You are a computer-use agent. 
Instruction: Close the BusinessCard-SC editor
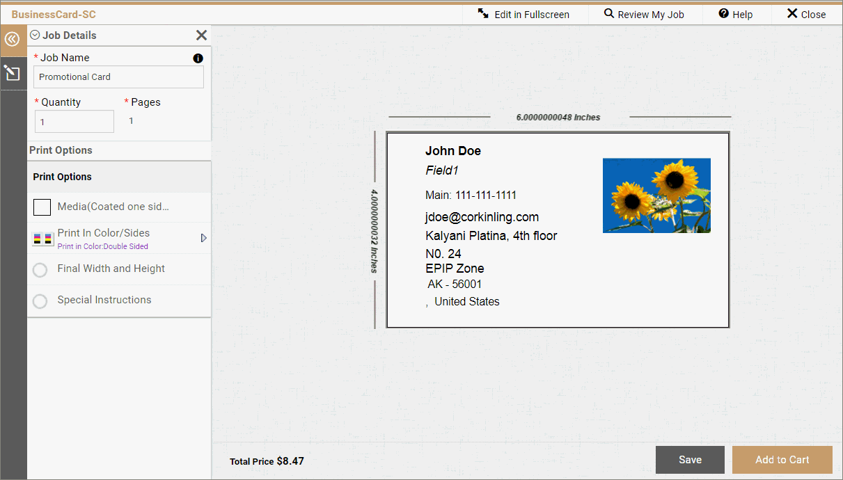(x=806, y=15)
